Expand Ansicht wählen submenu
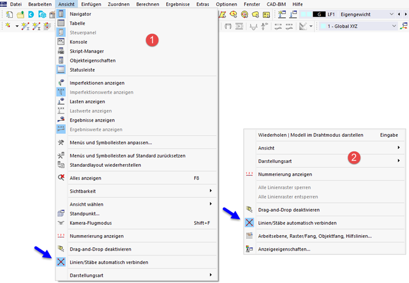Image resolution: width=409 pixels, height=283 pixels. coord(136,204)
